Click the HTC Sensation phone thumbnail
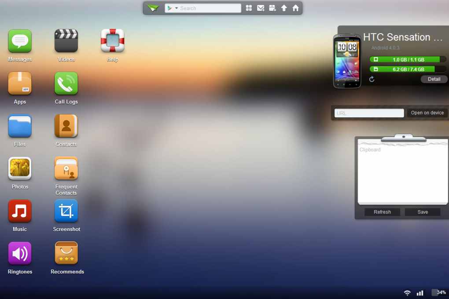Screen dimensions: 449x299 (x=347, y=61)
